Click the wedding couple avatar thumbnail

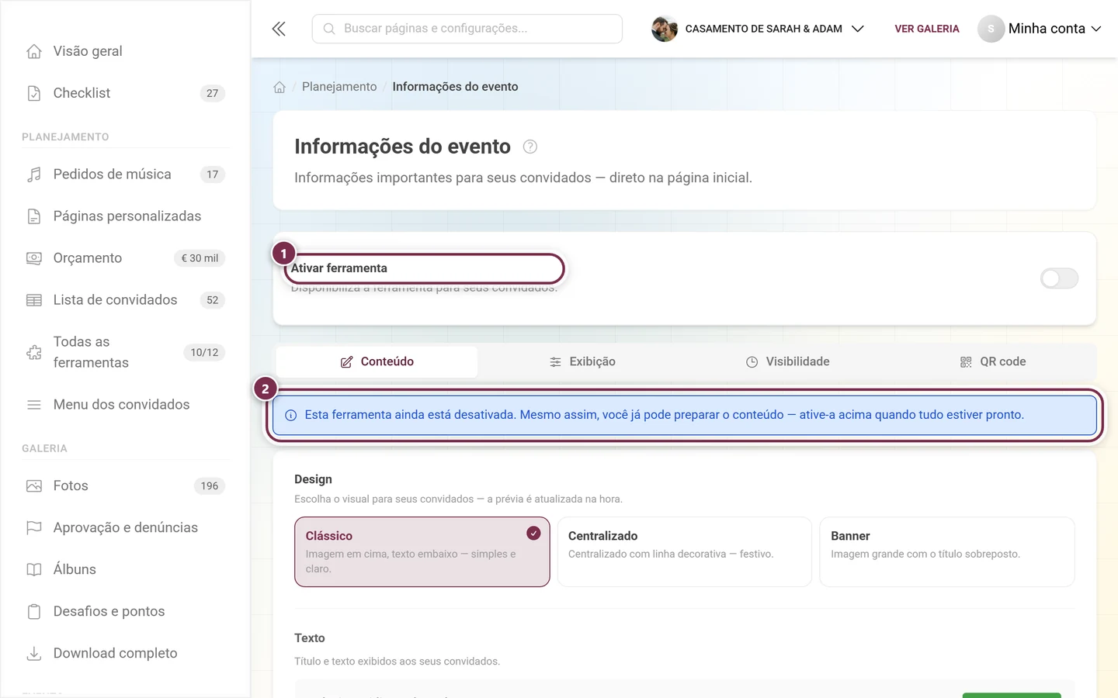[665, 29]
